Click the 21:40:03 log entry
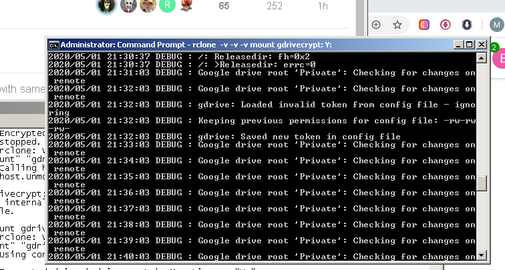The height and width of the screenshot is (270, 505). pyautogui.click(x=262, y=257)
